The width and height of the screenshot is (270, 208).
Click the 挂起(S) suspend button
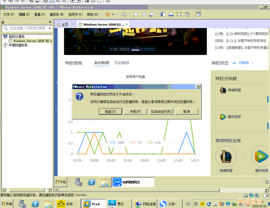point(110,112)
